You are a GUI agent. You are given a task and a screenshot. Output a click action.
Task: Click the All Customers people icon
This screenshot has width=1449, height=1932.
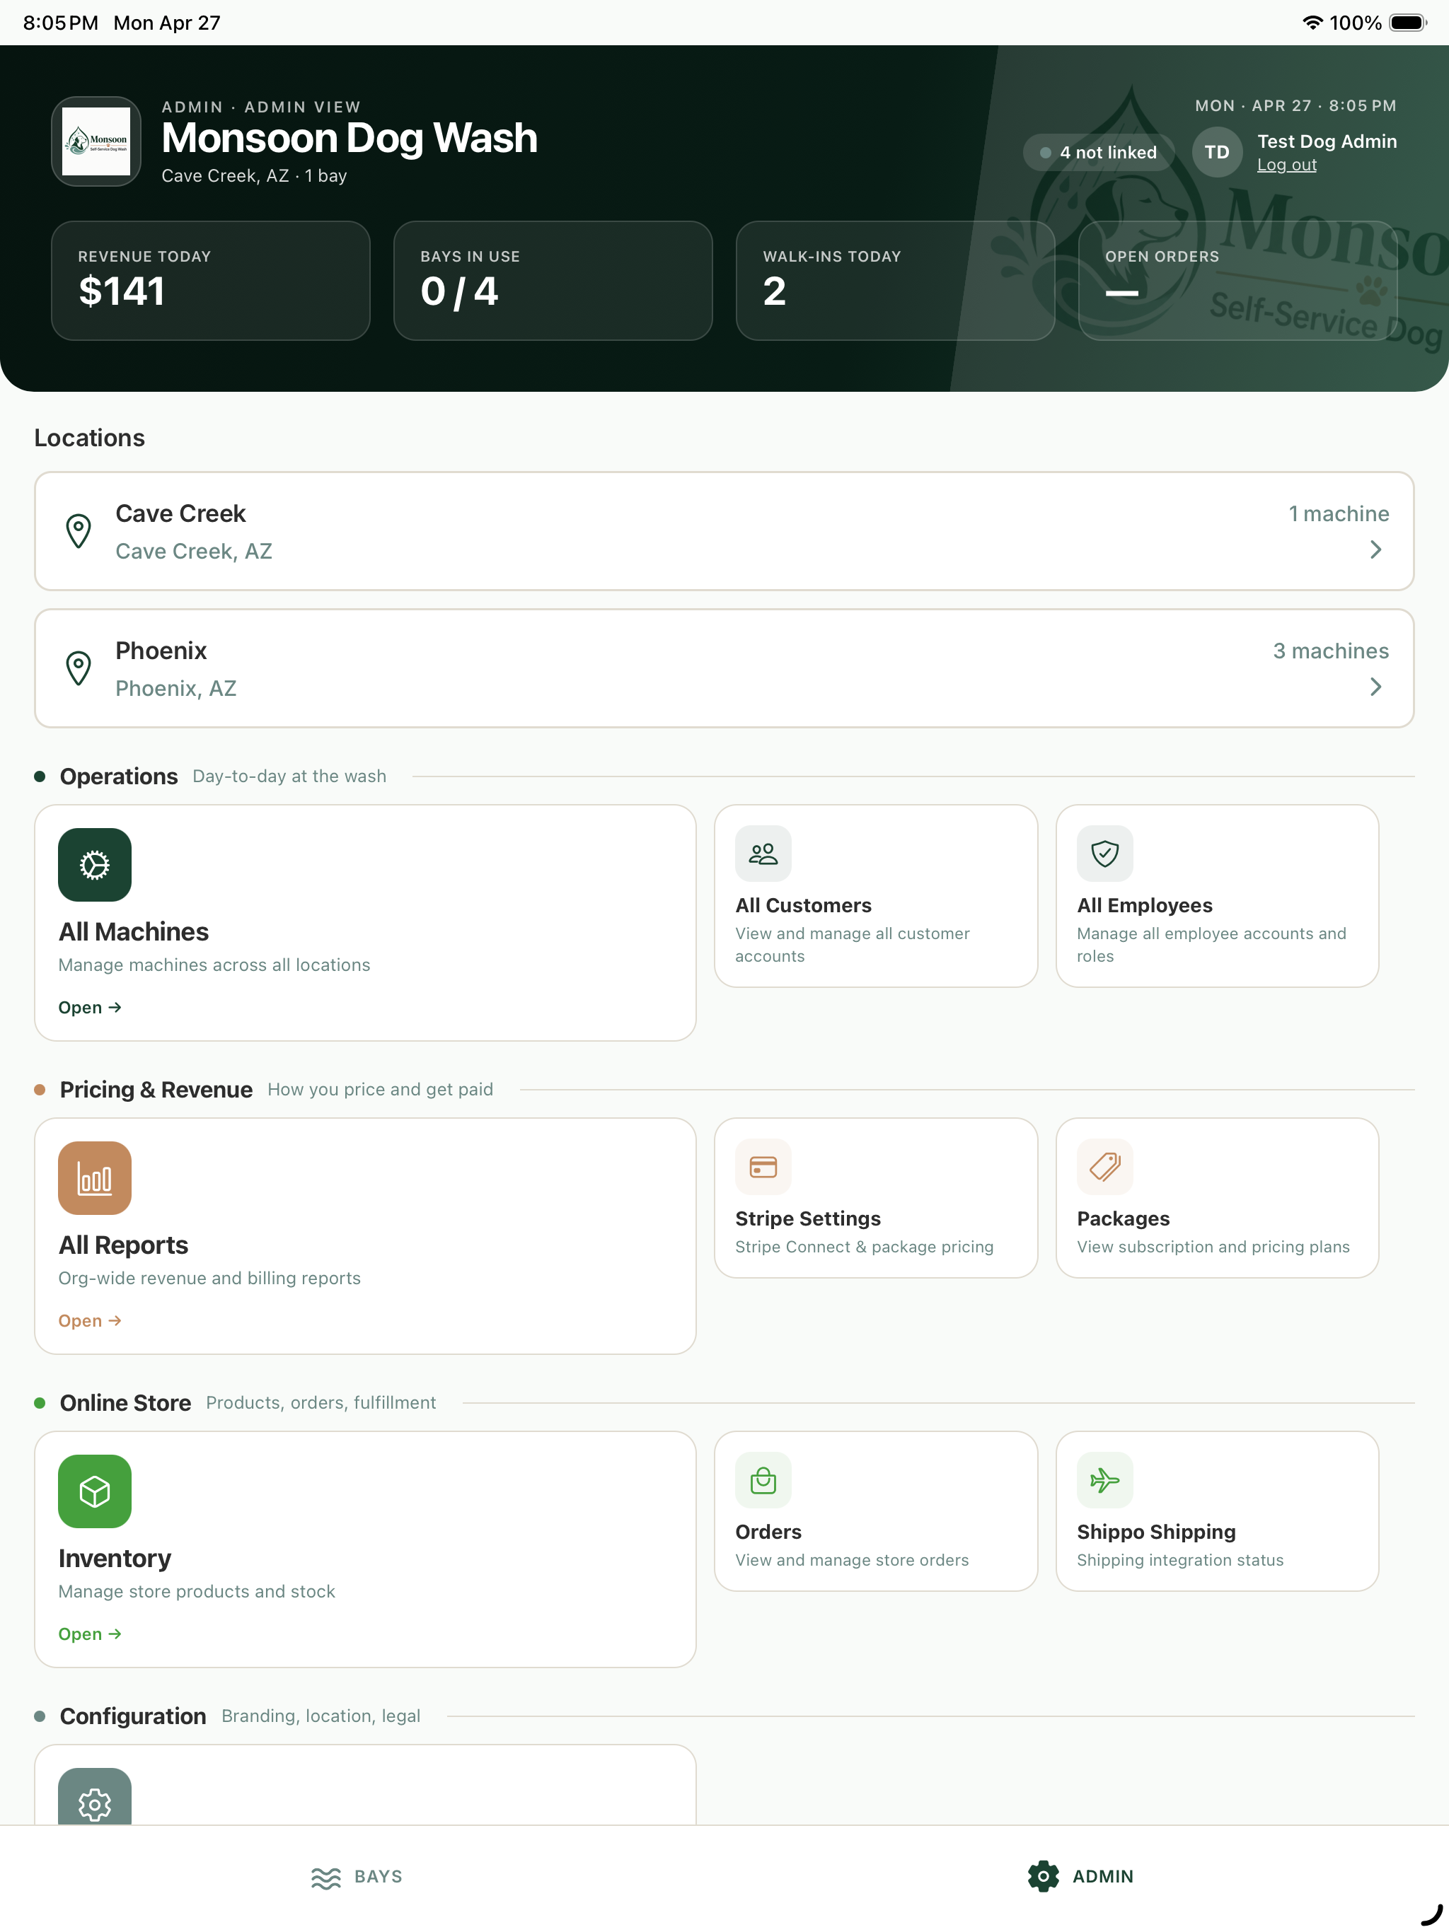(x=763, y=854)
